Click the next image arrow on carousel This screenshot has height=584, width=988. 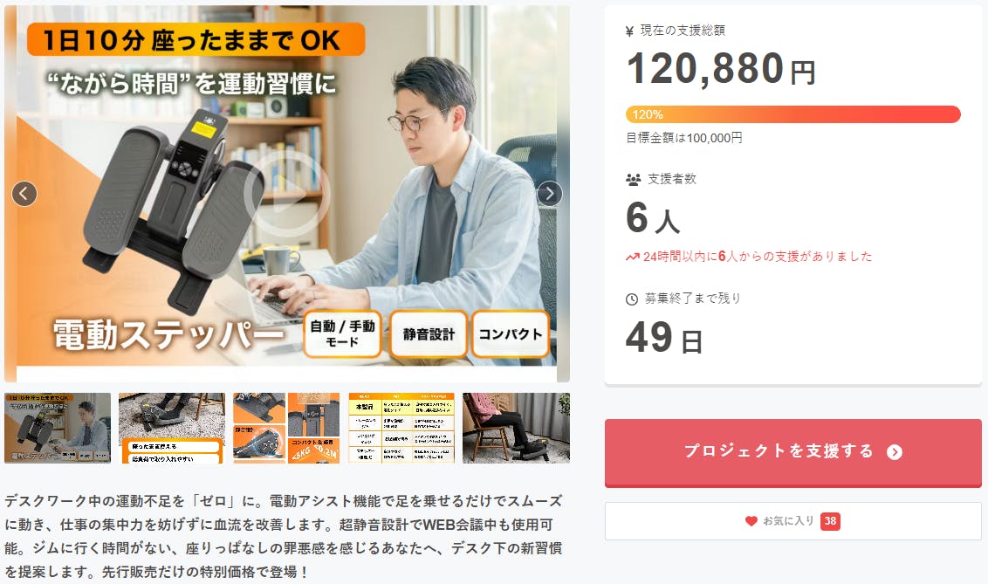(x=550, y=194)
